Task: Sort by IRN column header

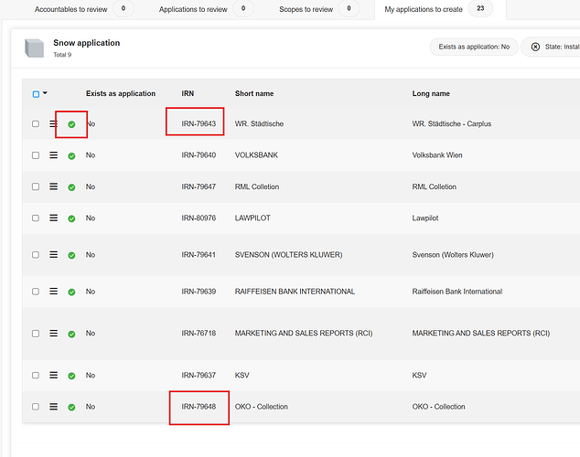Action: 188,93
